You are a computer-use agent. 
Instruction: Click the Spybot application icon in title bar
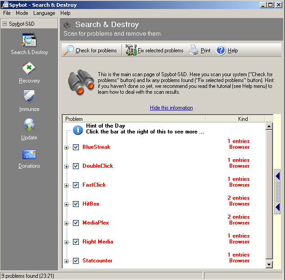point(5,5)
